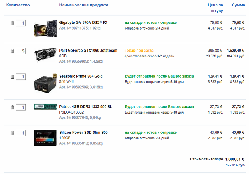Open the Palit GeForce GTX1060 Jetstream link
249x174 pixels.
point(88,53)
